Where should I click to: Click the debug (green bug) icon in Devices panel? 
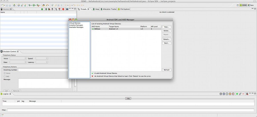[x=42, y=9]
